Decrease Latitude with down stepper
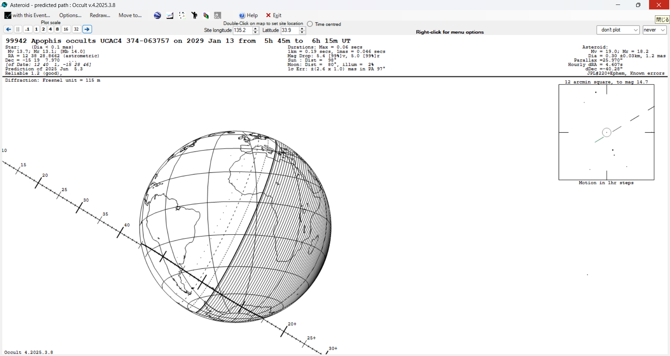The height and width of the screenshot is (356, 670). point(302,32)
